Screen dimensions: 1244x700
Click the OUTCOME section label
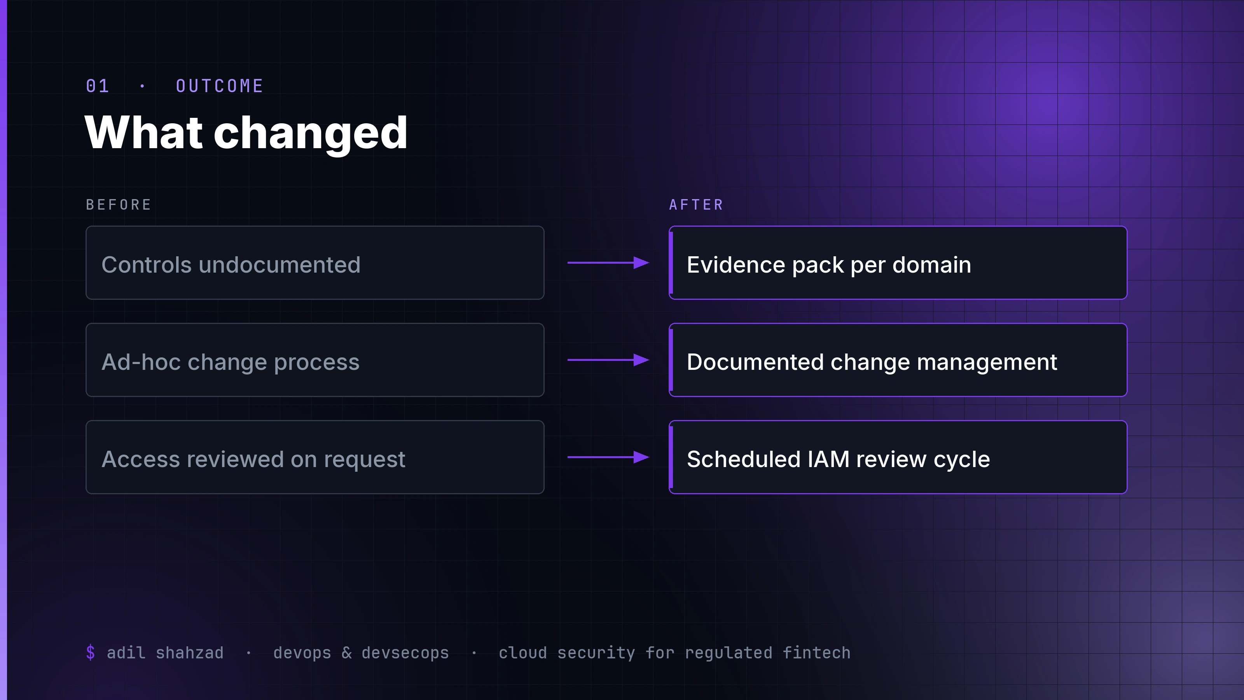[x=220, y=86]
